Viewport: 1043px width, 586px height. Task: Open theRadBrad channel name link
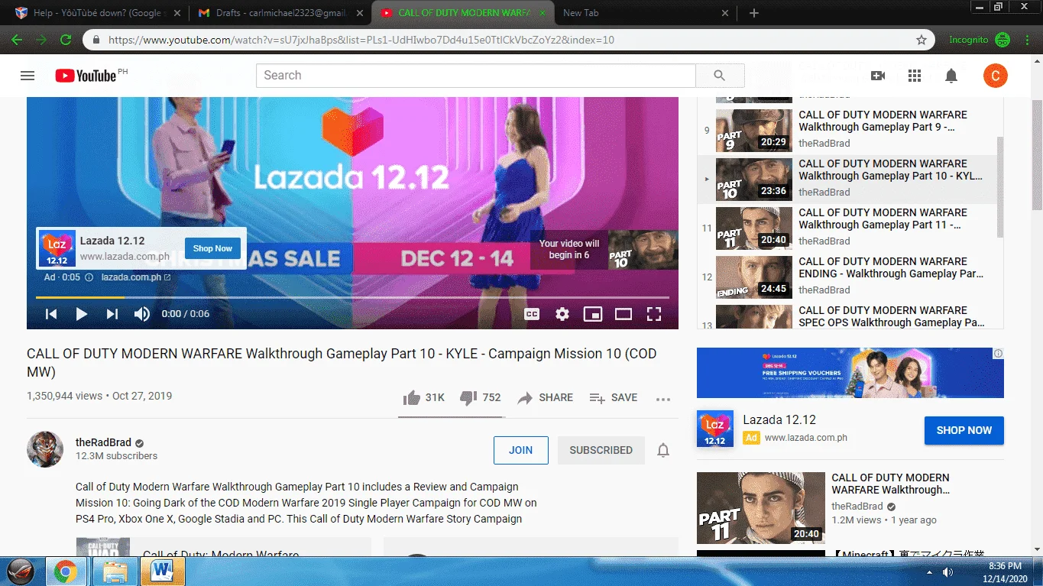click(103, 442)
